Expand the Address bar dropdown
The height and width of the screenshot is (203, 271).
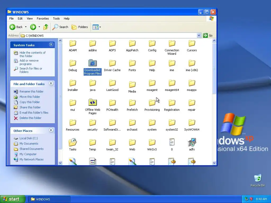199,35
